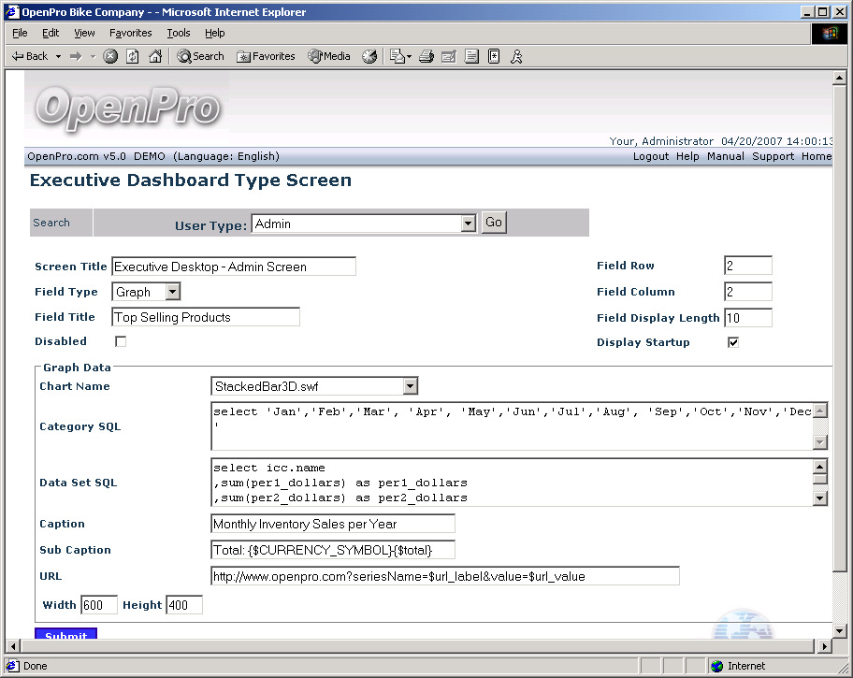This screenshot has width=853, height=678.
Task: Open the Manual link
Action: click(725, 156)
